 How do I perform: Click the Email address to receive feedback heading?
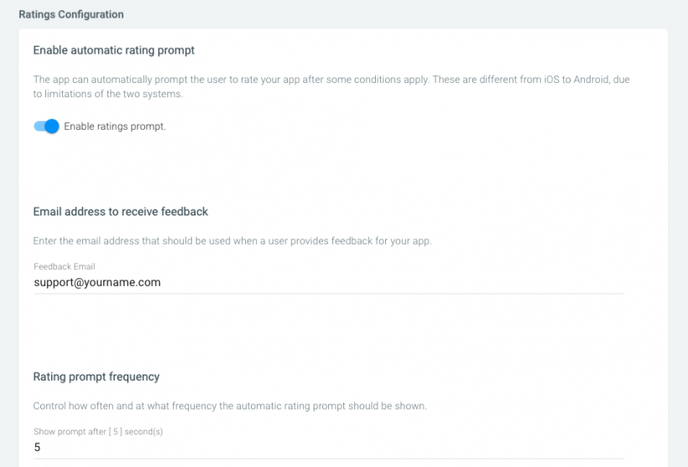tap(121, 211)
